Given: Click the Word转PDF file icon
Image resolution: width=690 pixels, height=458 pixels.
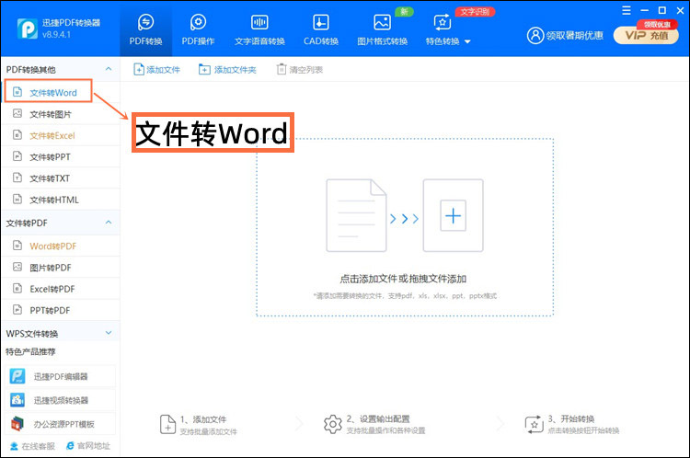Looking at the screenshot, I should (17, 246).
